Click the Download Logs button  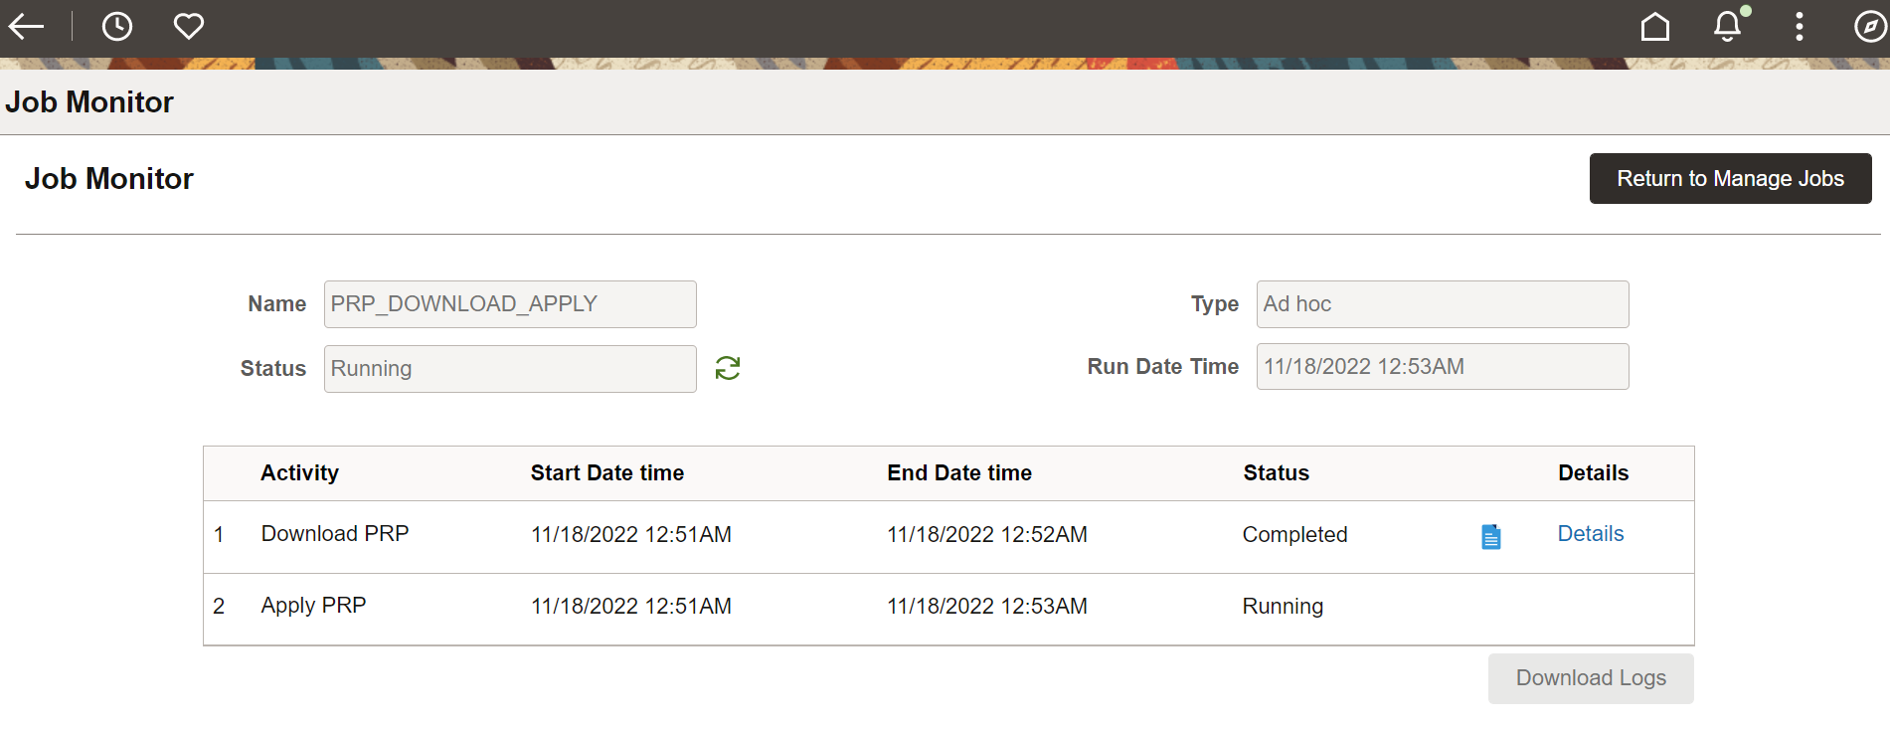click(x=1590, y=678)
